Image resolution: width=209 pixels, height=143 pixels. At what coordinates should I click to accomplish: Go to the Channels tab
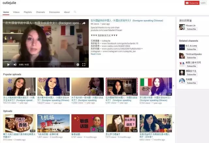(x=40, y=12)
